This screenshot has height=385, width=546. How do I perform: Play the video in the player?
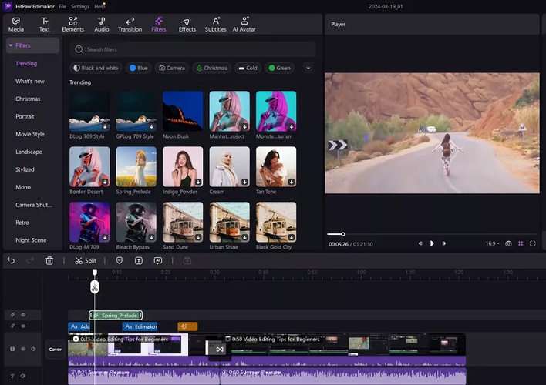[x=432, y=243]
